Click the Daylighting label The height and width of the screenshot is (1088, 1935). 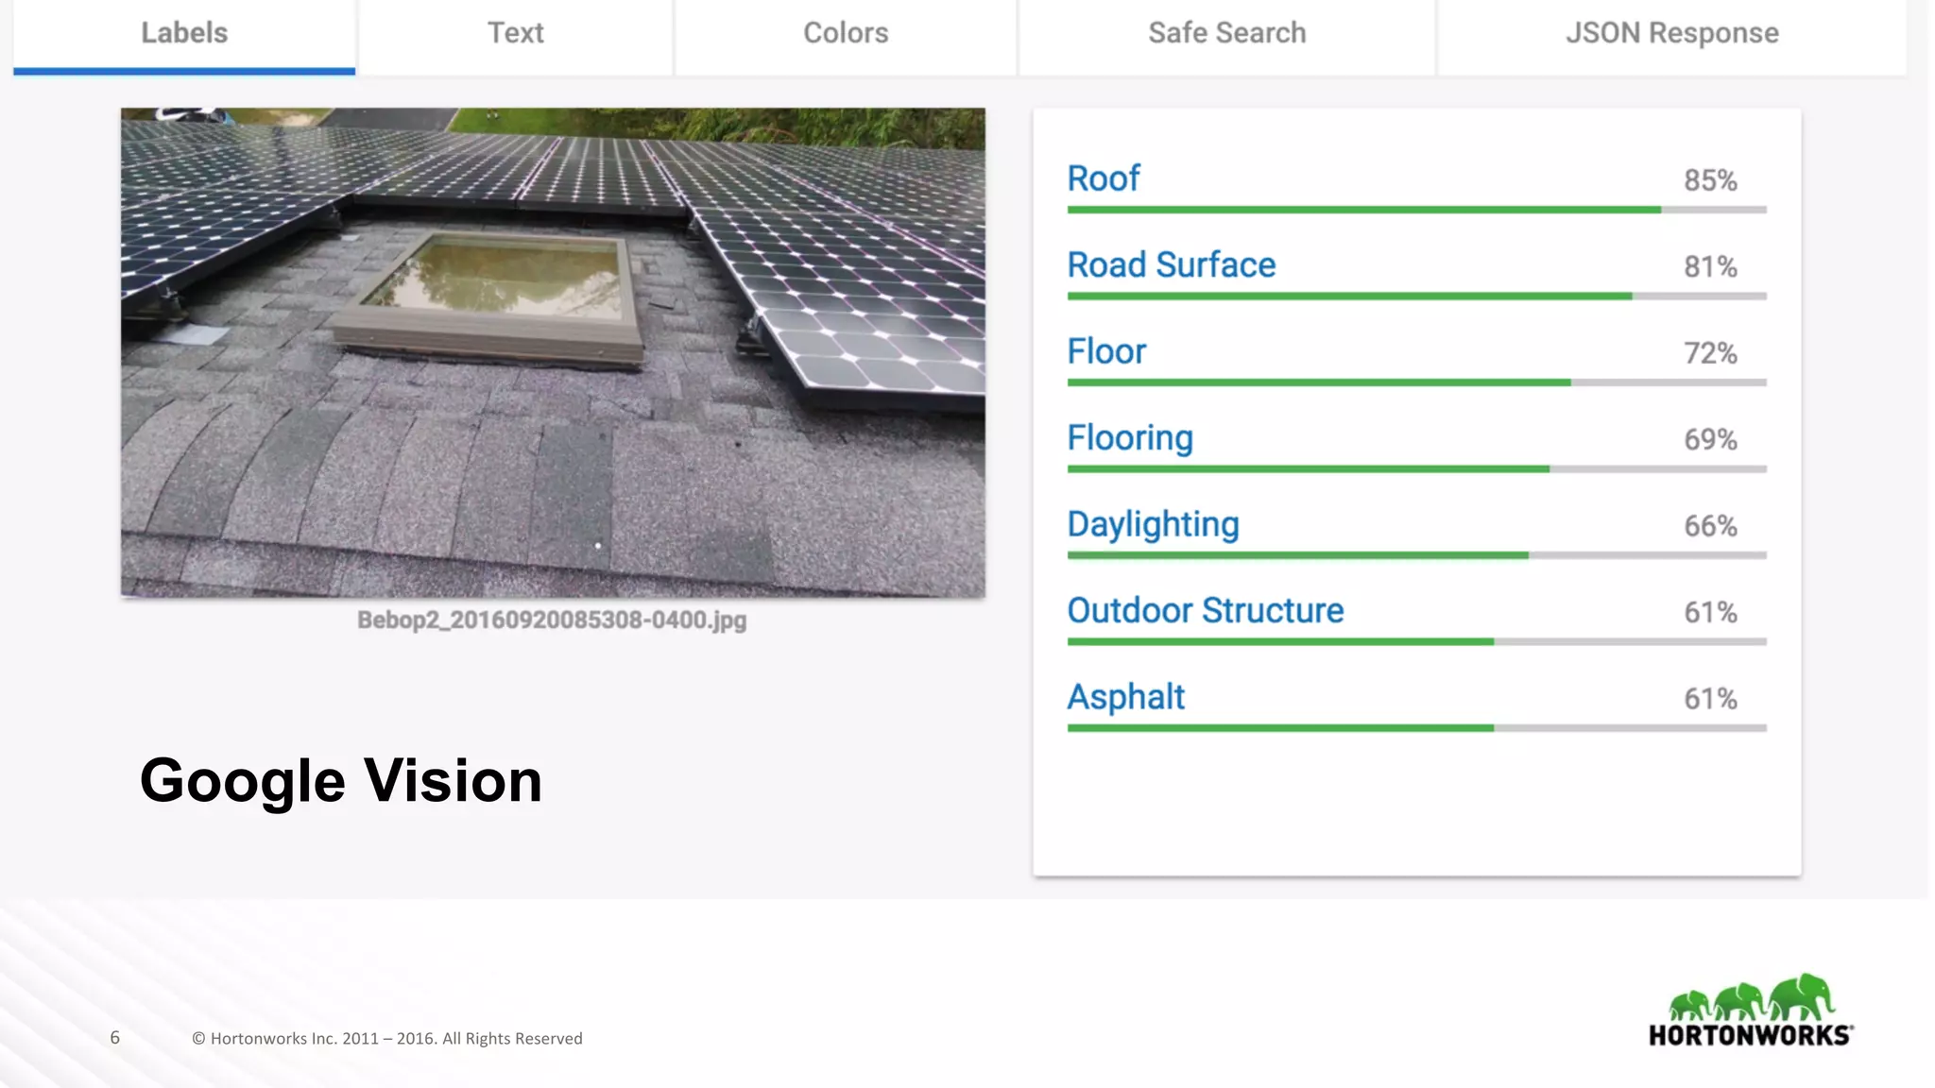(1153, 524)
